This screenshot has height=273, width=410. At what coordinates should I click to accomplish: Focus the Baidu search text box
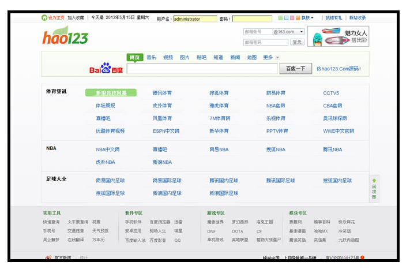[x=202, y=69]
